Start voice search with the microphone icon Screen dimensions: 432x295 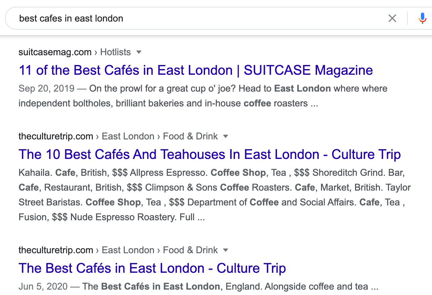(x=422, y=18)
